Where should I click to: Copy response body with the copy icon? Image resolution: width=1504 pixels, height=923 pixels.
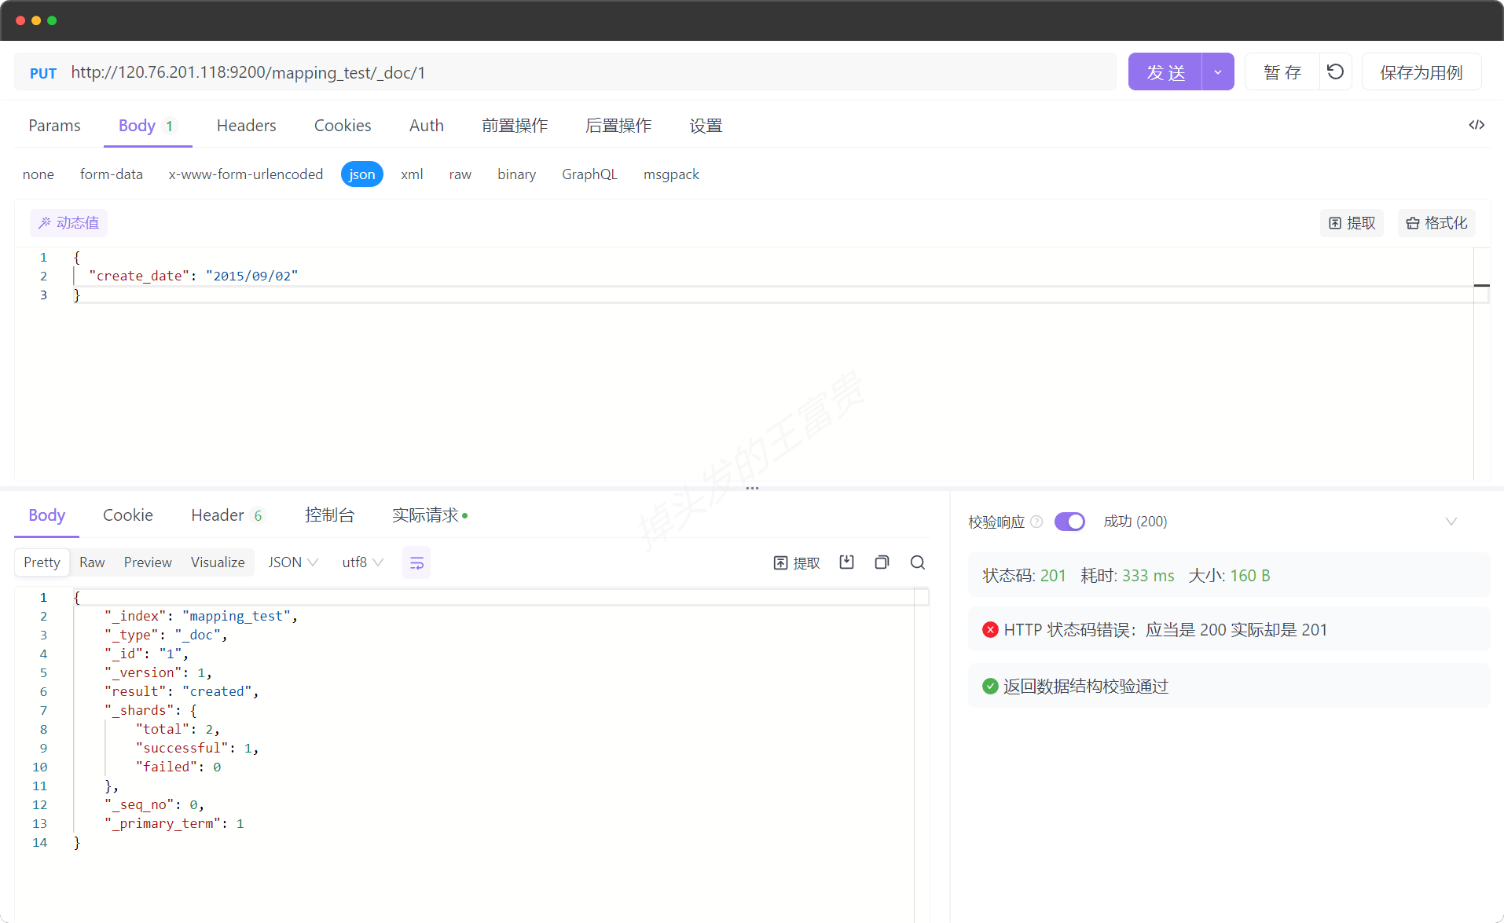(x=882, y=562)
